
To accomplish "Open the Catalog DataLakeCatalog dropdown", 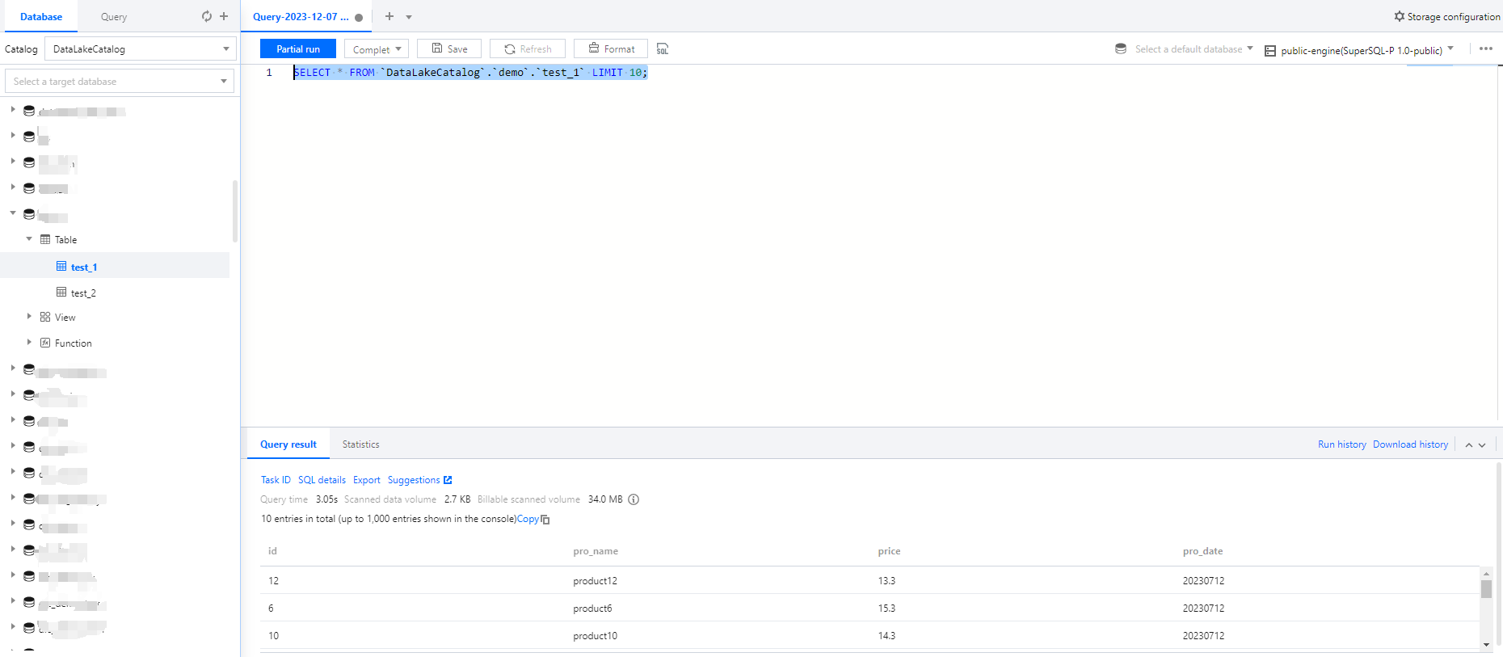I will tap(140, 49).
